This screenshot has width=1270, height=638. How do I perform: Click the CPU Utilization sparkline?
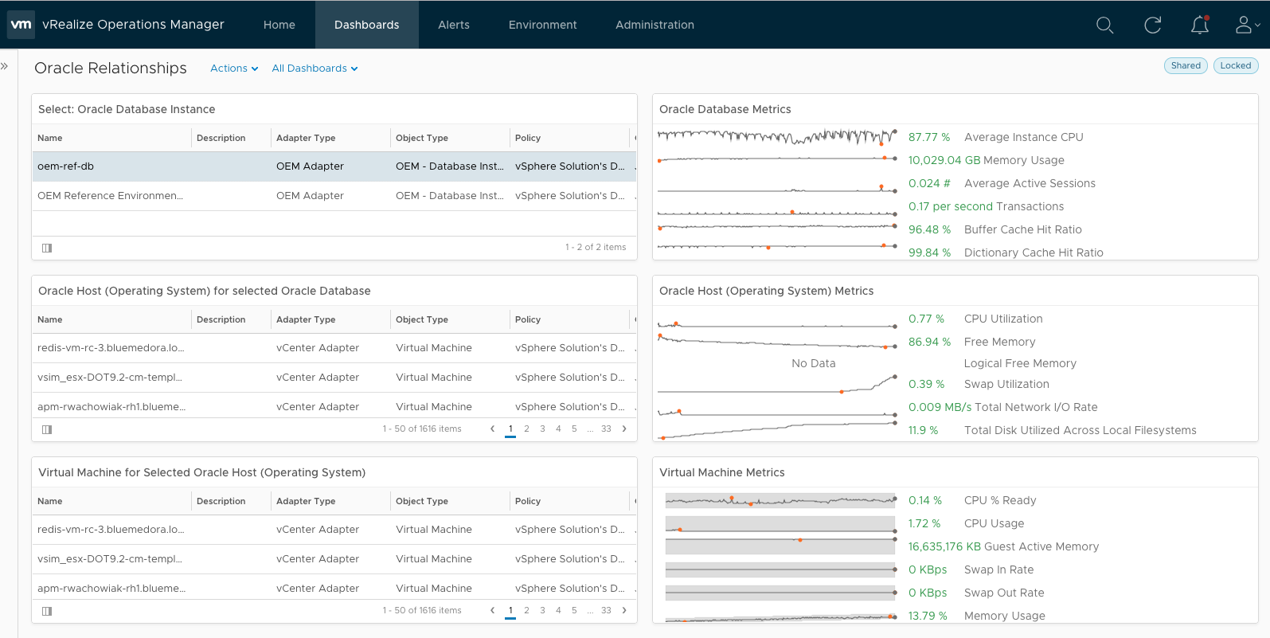tap(777, 325)
